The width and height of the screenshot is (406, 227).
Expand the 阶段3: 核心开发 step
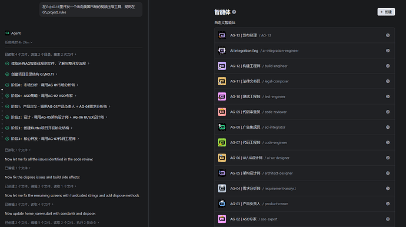pos(42,139)
